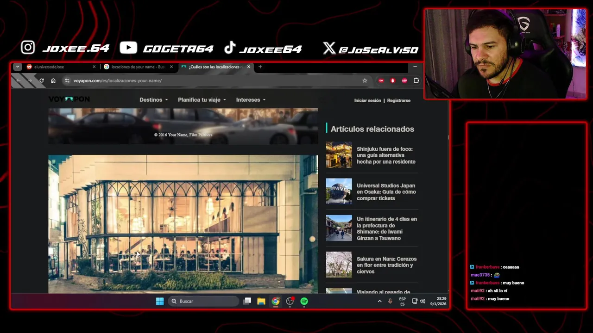Viewport: 593px width, 333px height.
Task: Open the ABP Adblock Plus extension
Action: point(404,80)
